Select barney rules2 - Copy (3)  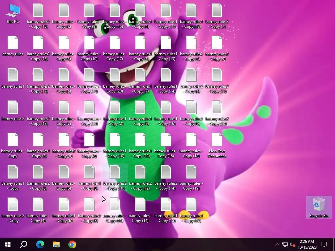[38, 178]
